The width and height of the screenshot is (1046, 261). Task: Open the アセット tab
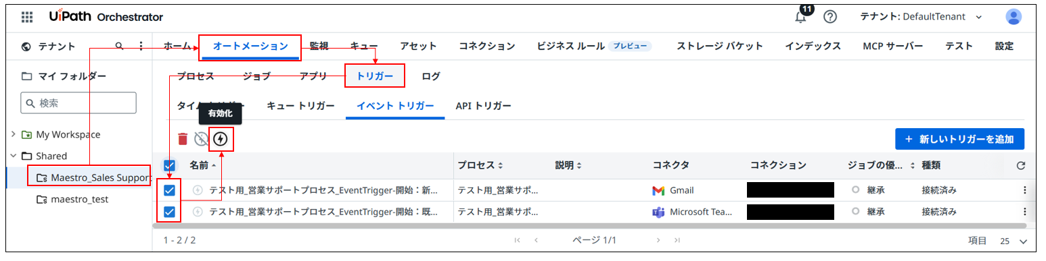(418, 46)
